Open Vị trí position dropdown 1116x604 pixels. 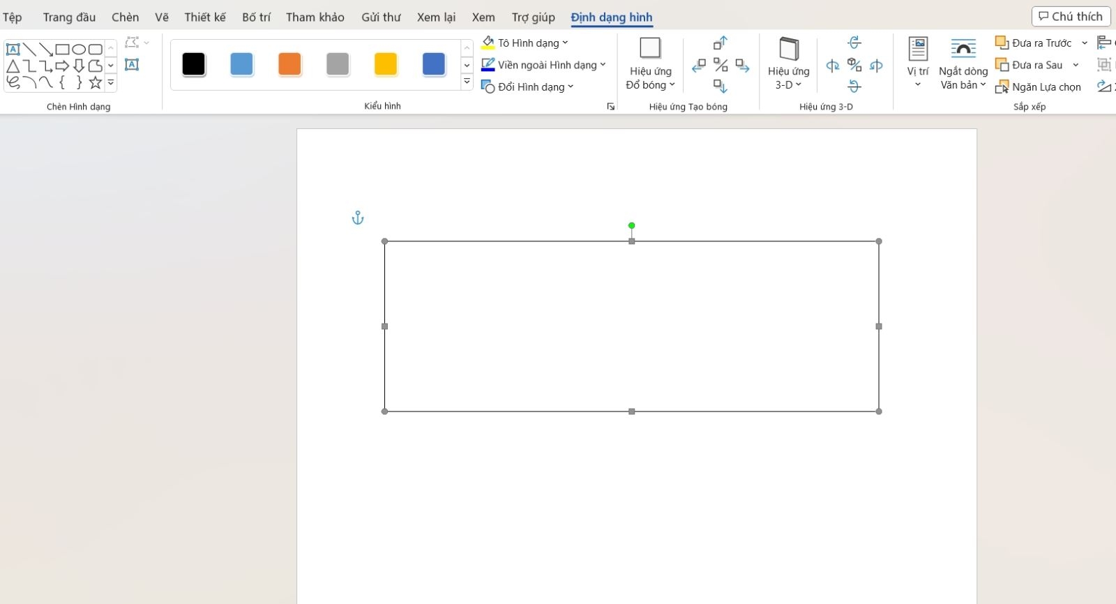click(918, 64)
